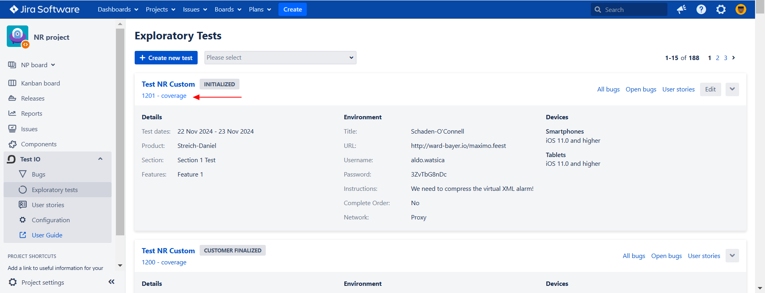The image size is (765, 293).
Task: Click the Project settings gear icon
Action: pos(13,282)
